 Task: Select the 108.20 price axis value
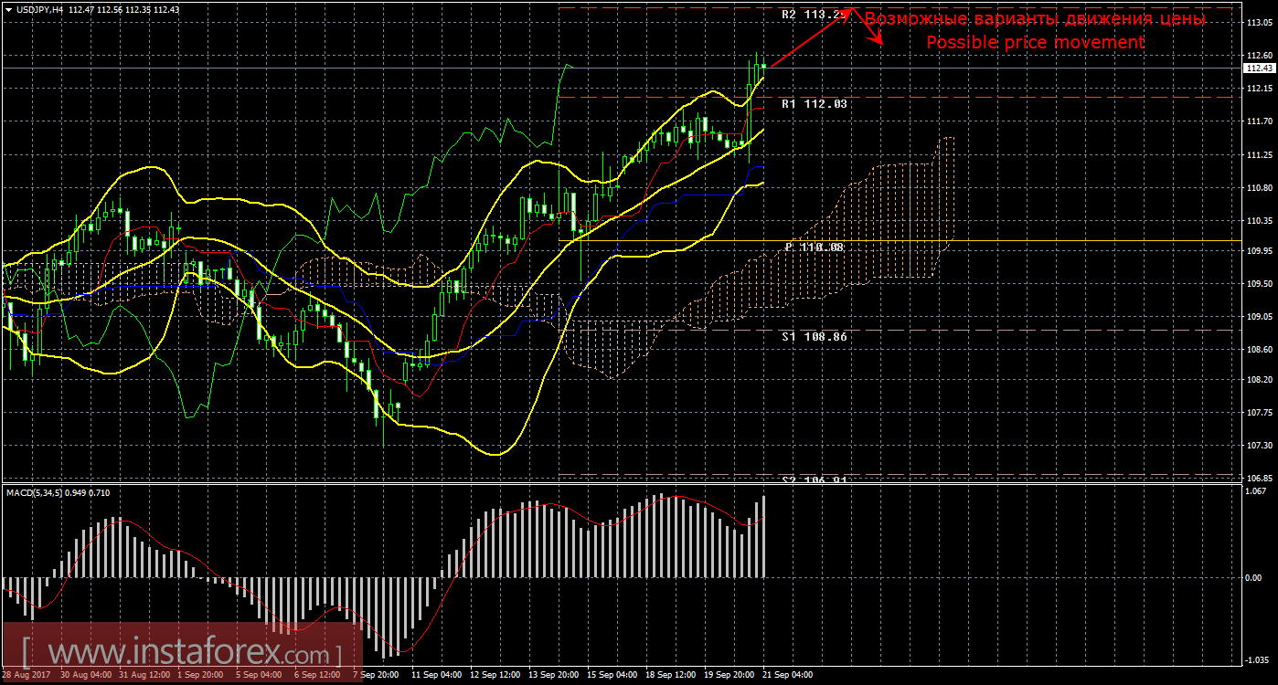1259,379
